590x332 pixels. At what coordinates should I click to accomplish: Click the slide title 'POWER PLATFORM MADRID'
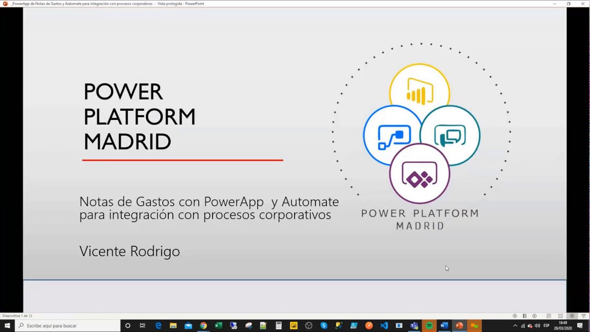tap(140, 117)
